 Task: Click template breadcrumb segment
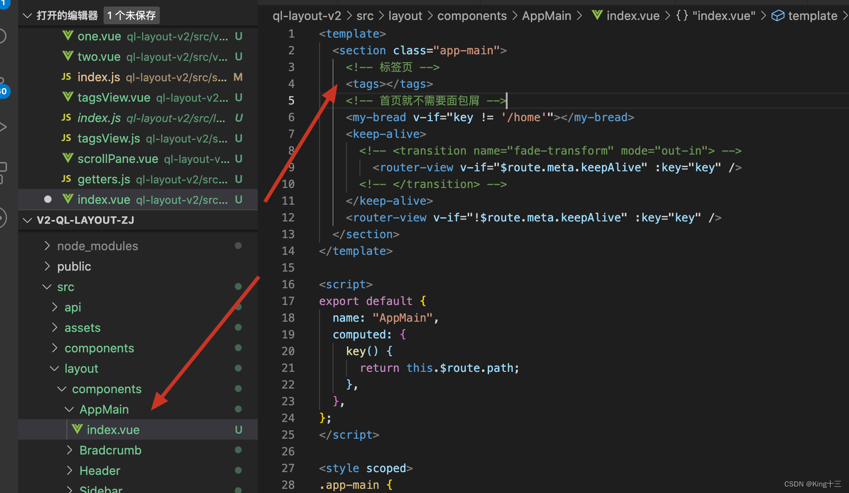tap(813, 16)
